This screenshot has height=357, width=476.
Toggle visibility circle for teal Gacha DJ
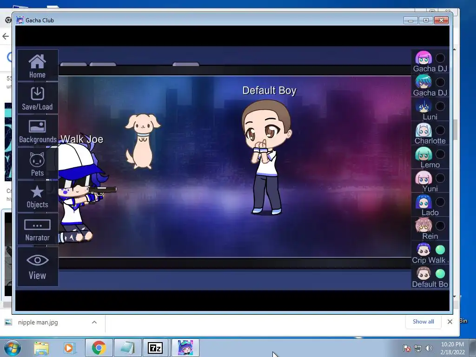440,82
